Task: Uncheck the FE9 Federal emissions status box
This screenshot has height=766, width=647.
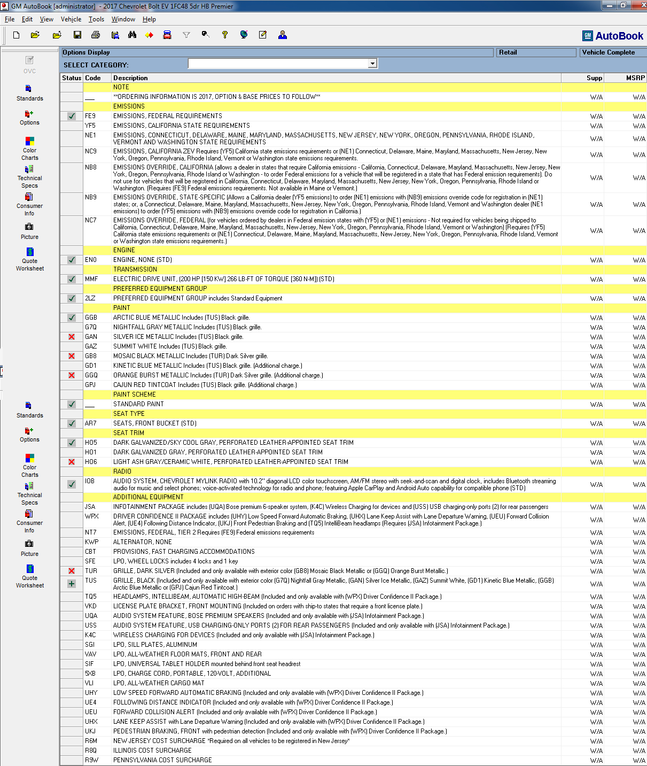Action: [x=72, y=116]
